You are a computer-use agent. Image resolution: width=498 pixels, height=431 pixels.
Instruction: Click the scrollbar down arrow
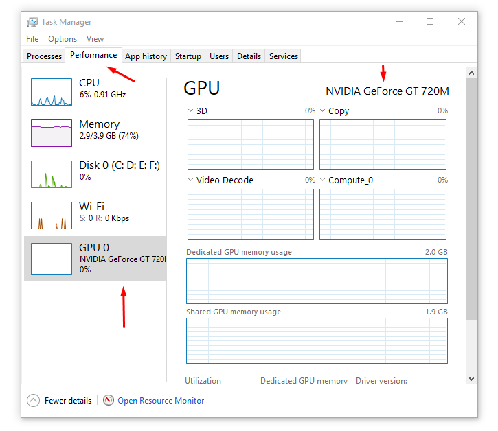[x=472, y=379]
